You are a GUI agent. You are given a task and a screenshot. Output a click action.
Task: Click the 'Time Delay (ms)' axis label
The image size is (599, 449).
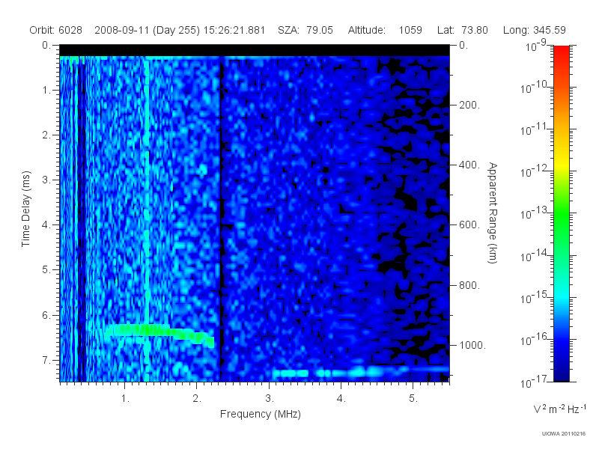click(25, 209)
